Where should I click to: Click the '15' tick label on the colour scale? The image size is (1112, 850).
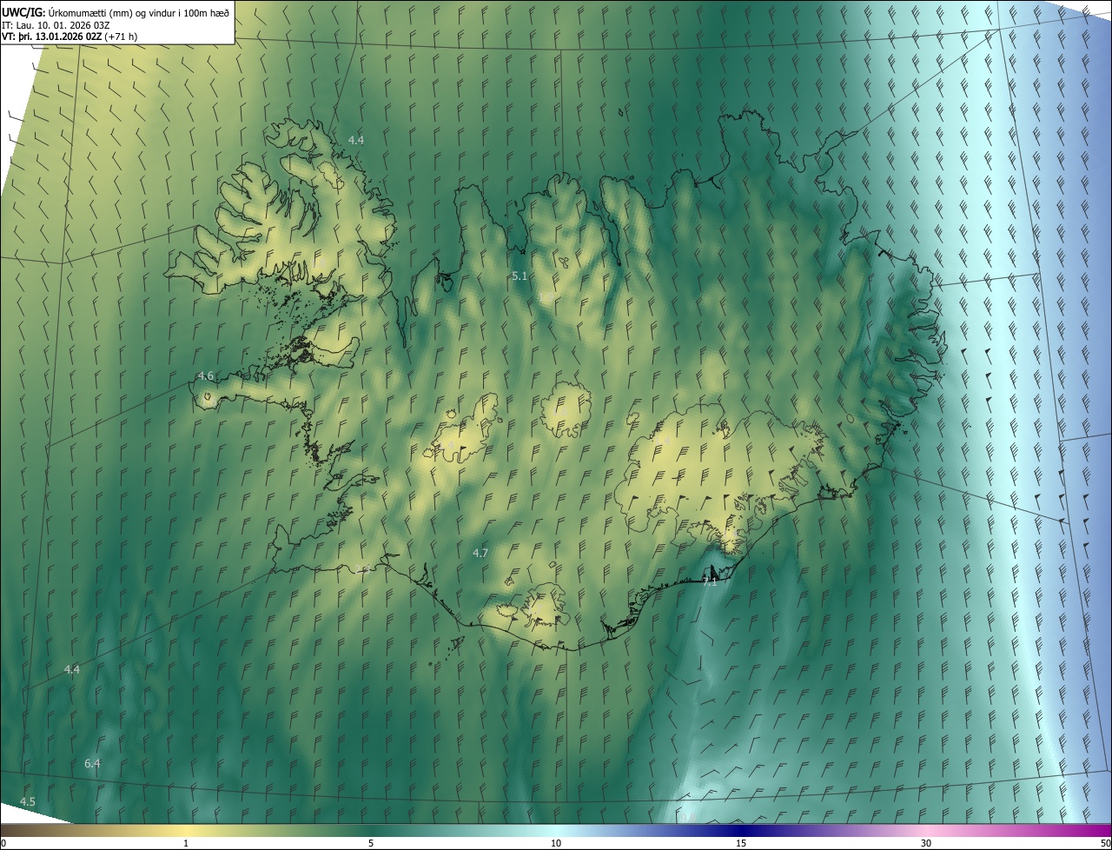pos(741,843)
